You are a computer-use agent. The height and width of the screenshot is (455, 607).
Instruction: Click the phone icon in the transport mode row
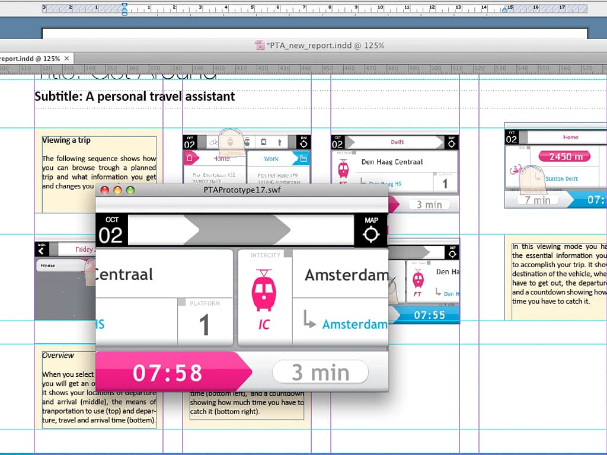(x=263, y=142)
